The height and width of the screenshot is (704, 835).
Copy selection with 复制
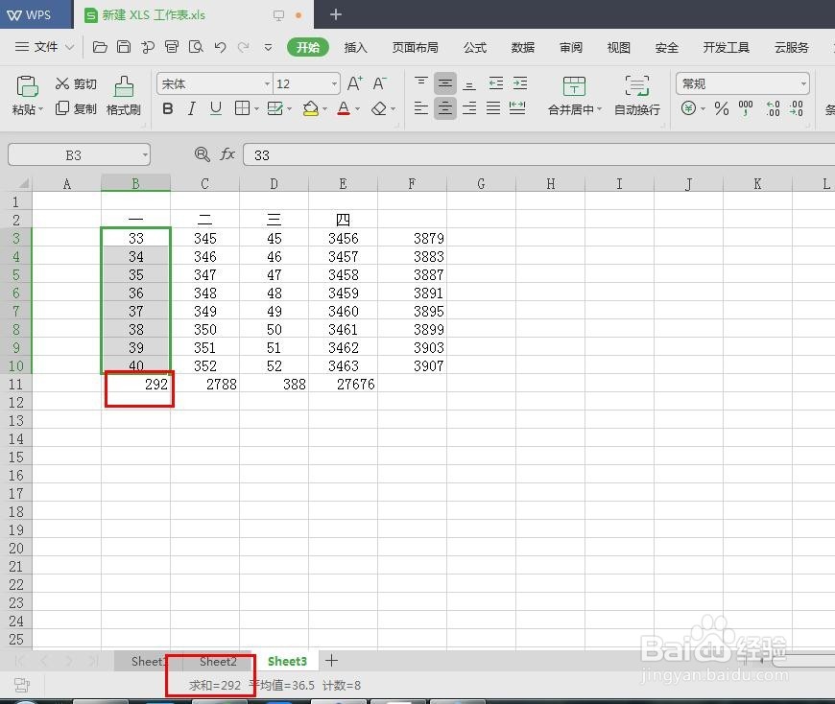click(x=76, y=108)
